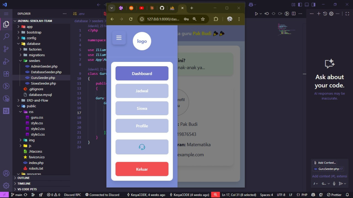353x198 pixels.
Task: Expand the OUTLINE section
Action: point(23,178)
